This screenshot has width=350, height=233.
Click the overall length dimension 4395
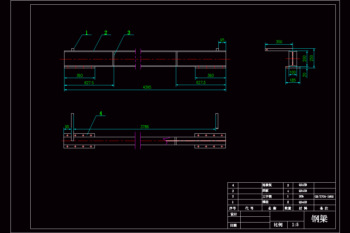[147, 87]
